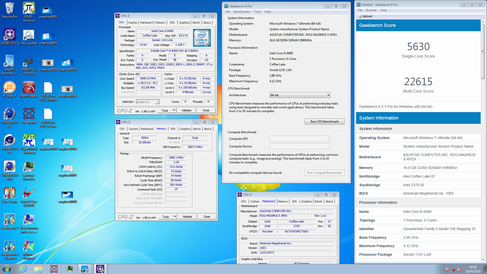Open the PCMark 7 desktop icon

pyautogui.click(x=10, y=90)
